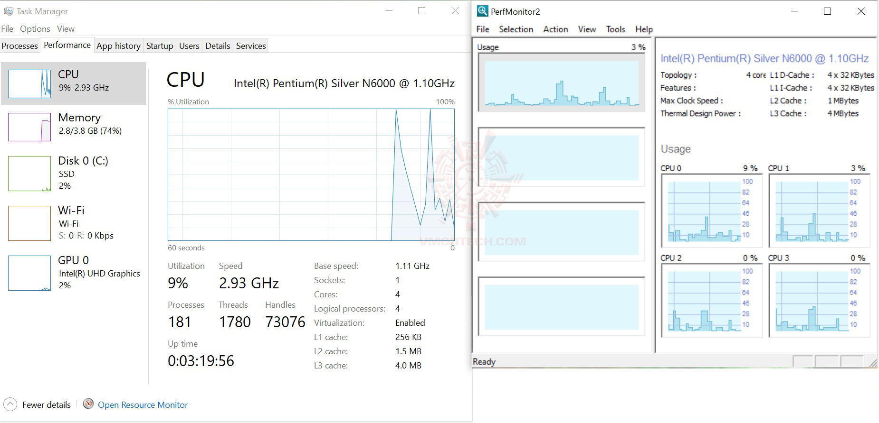
Task: Open the View menu in PerfMonitor2
Action: tap(587, 29)
